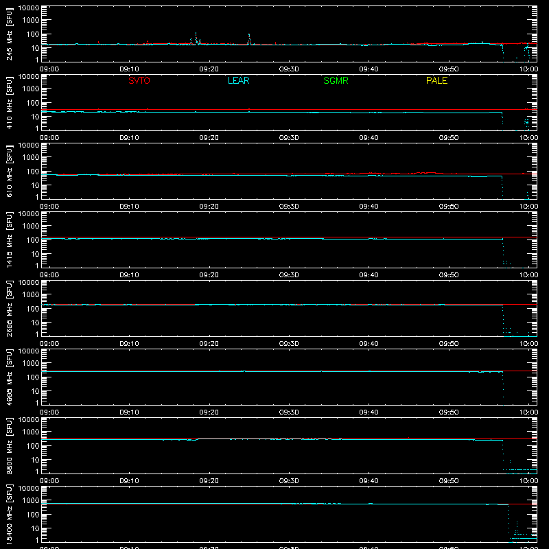The image size is (549, 549).
Task: Click the red SVTO station legend label
Action: coord(139,80)
